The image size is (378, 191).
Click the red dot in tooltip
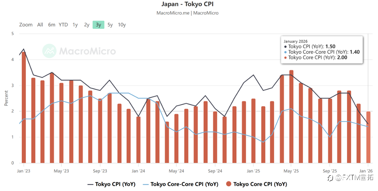pos(286,57)
